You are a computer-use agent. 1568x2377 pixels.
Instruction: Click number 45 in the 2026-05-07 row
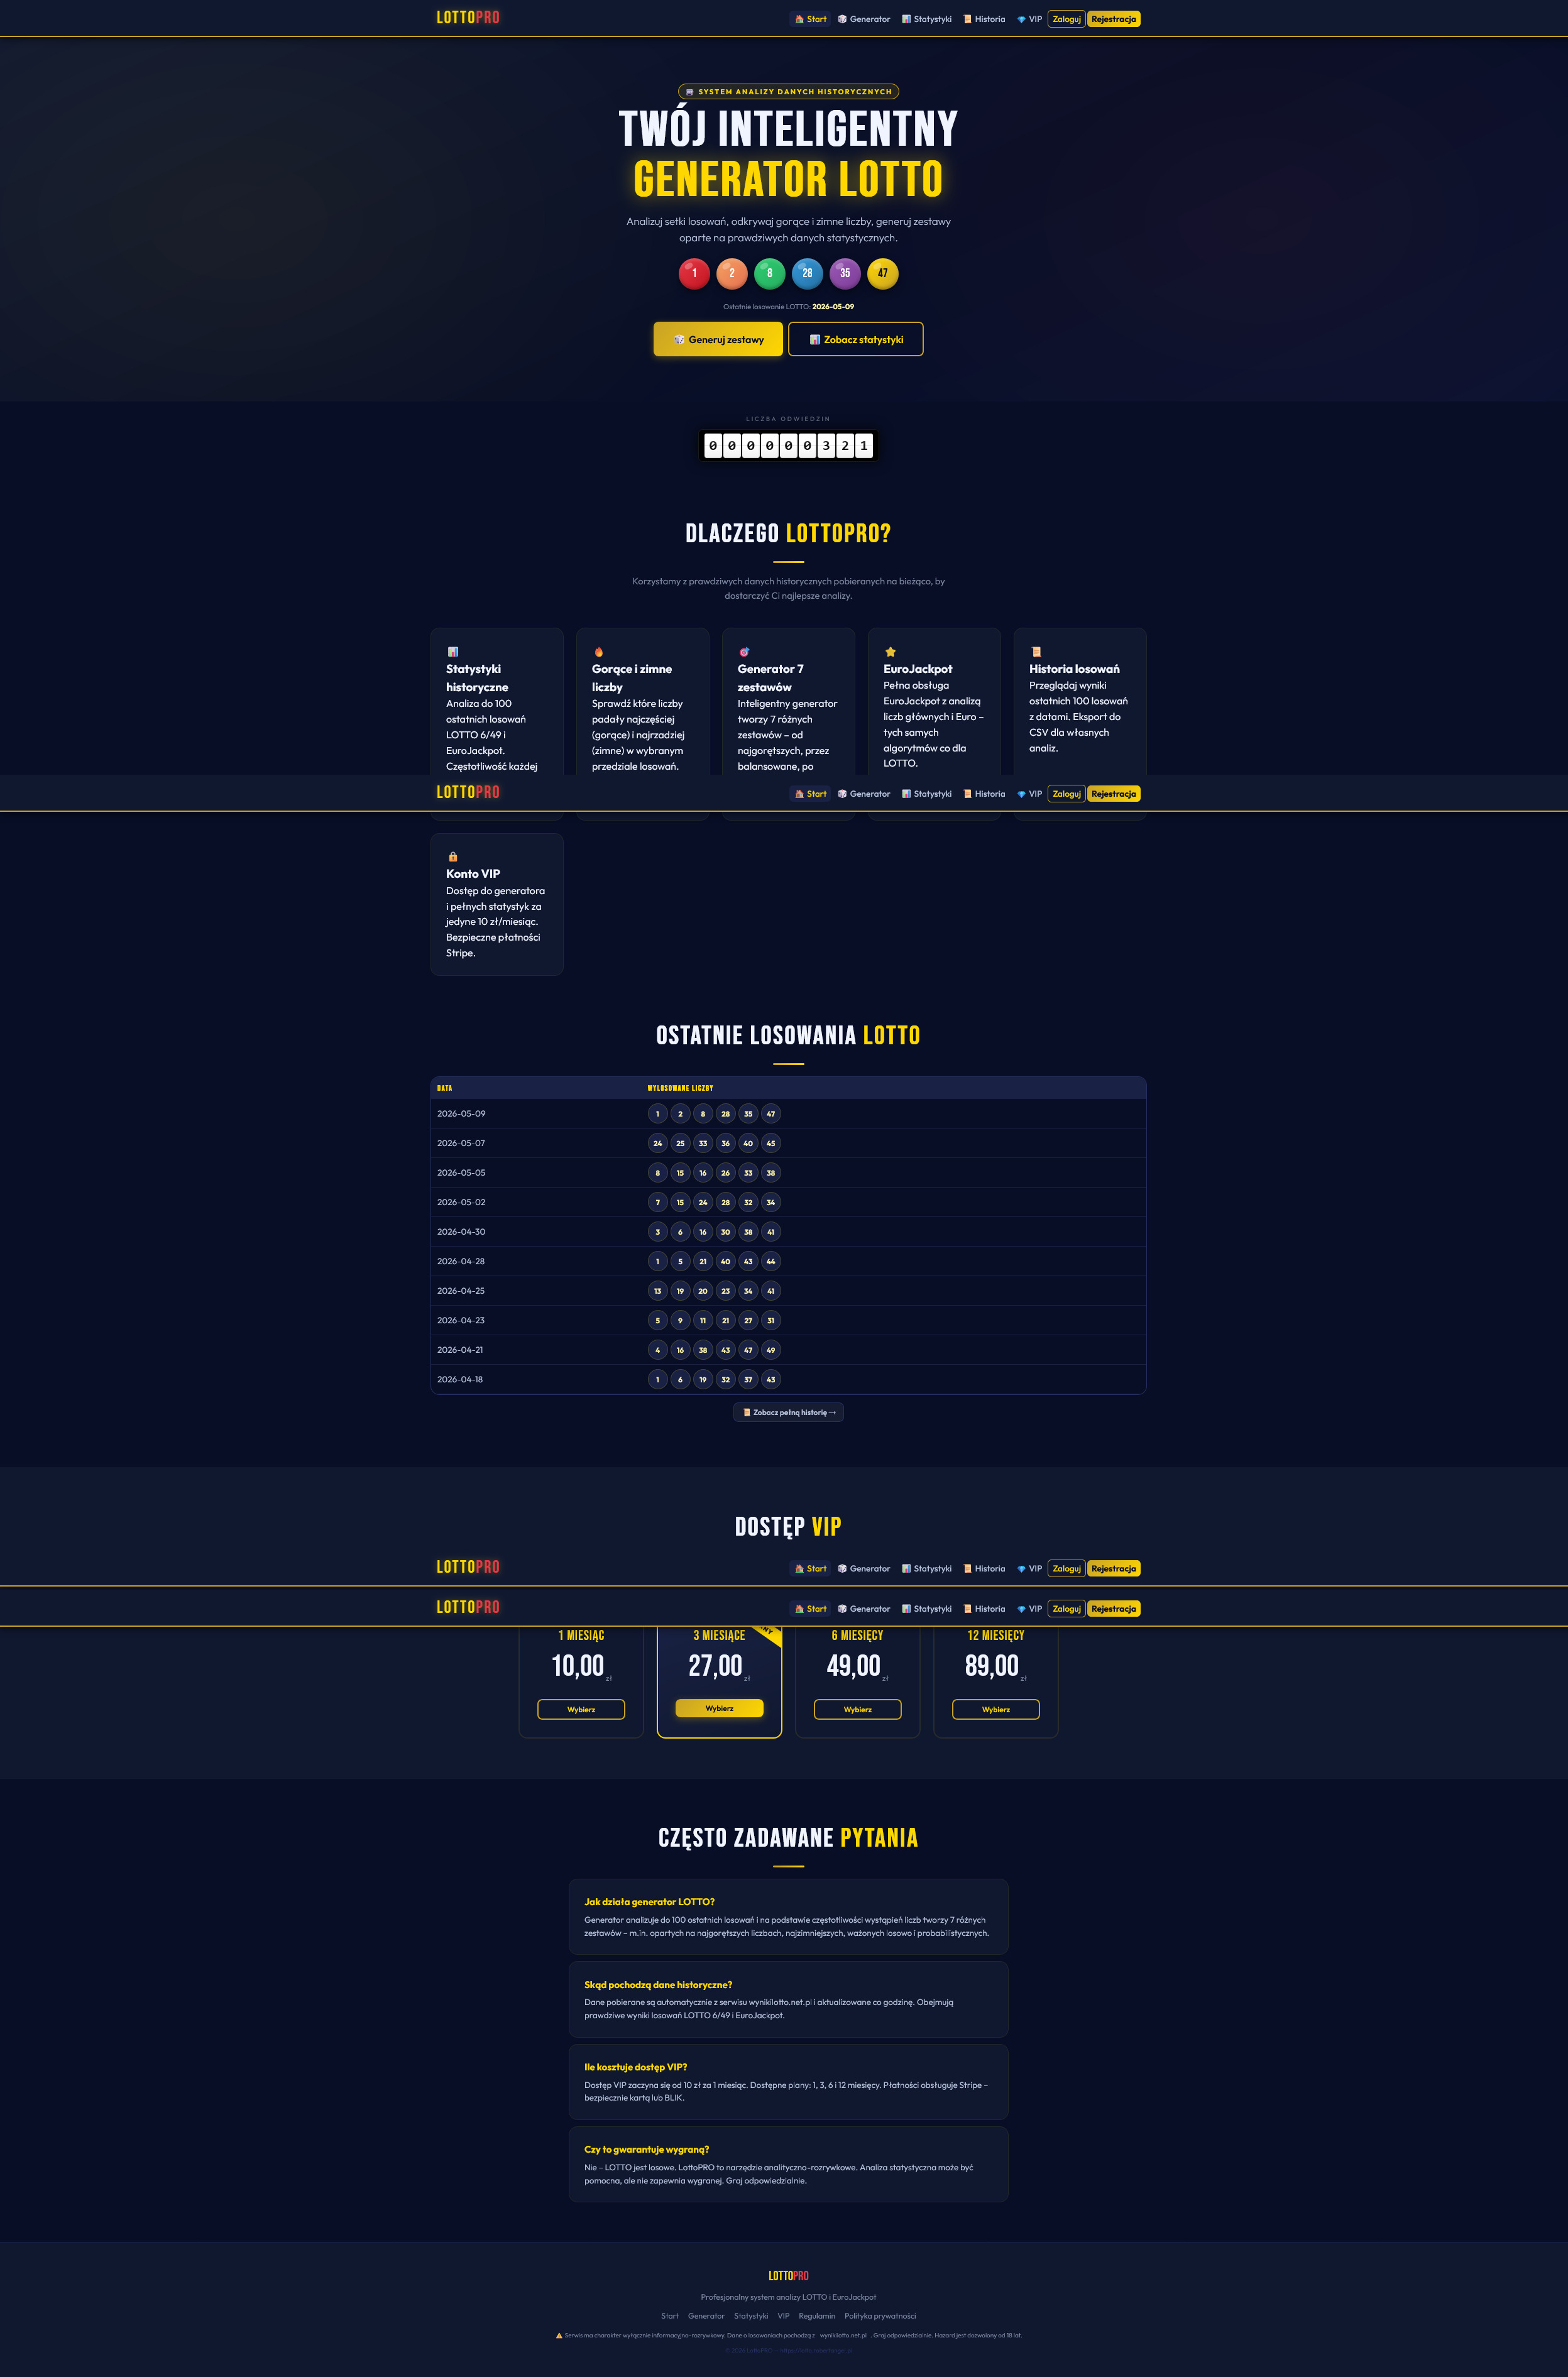[770, 1142]
